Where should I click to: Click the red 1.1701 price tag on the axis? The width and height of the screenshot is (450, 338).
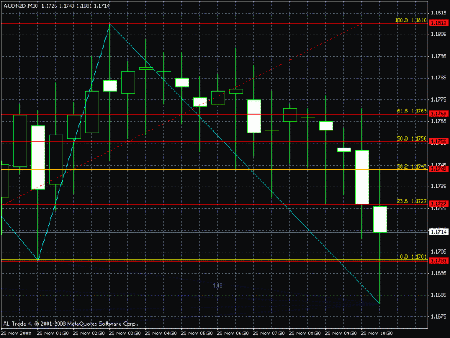(438, 261)
